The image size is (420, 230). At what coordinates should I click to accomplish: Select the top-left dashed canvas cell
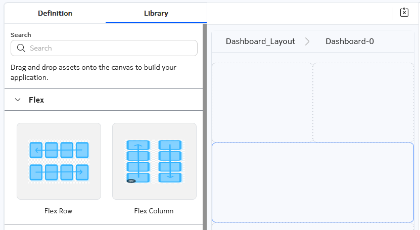click(262, 103)
